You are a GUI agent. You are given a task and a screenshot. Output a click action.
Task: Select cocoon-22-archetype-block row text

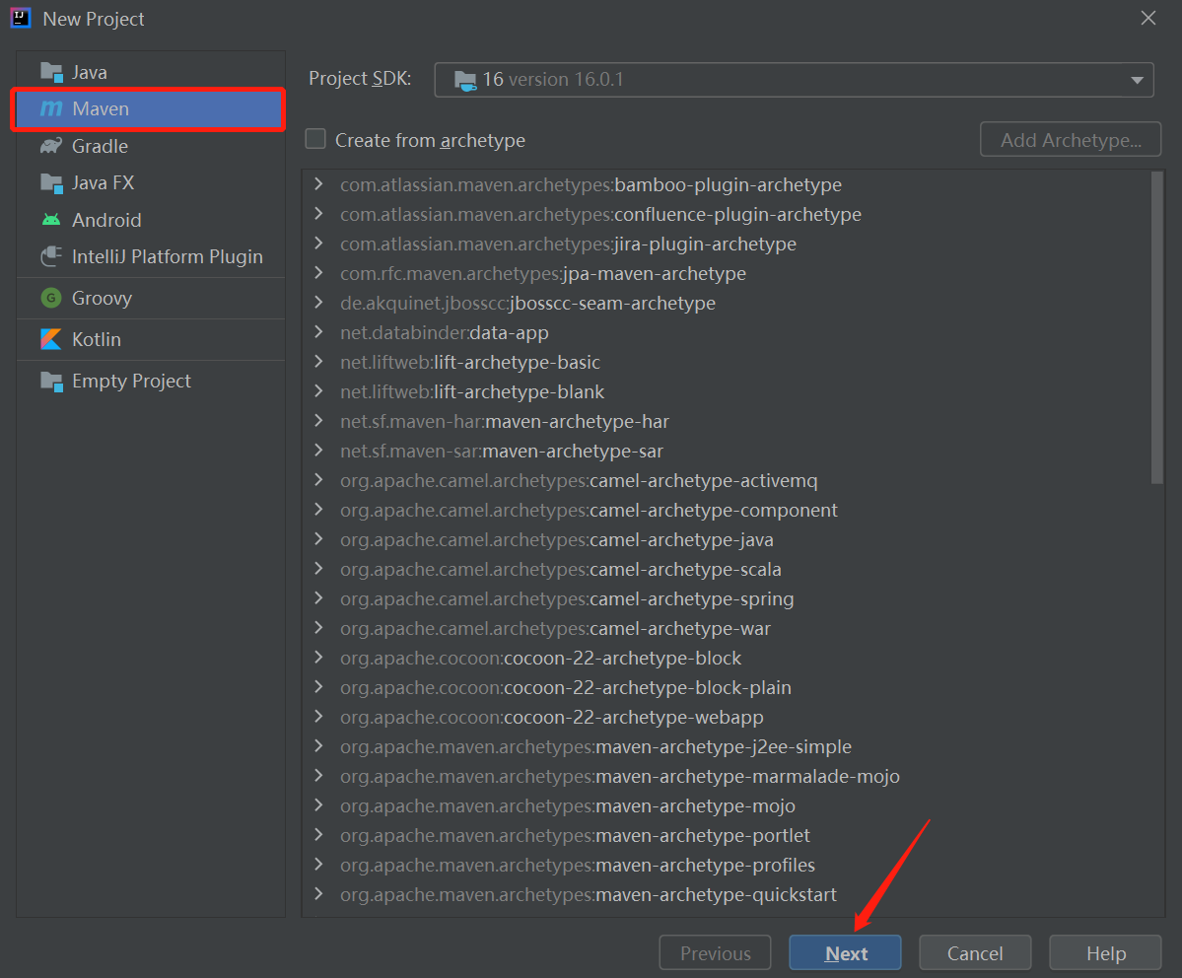click(x=540, y=659)
